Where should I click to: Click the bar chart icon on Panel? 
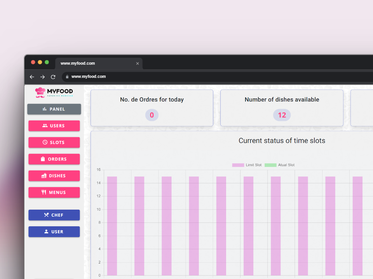[x=45, y=109]
